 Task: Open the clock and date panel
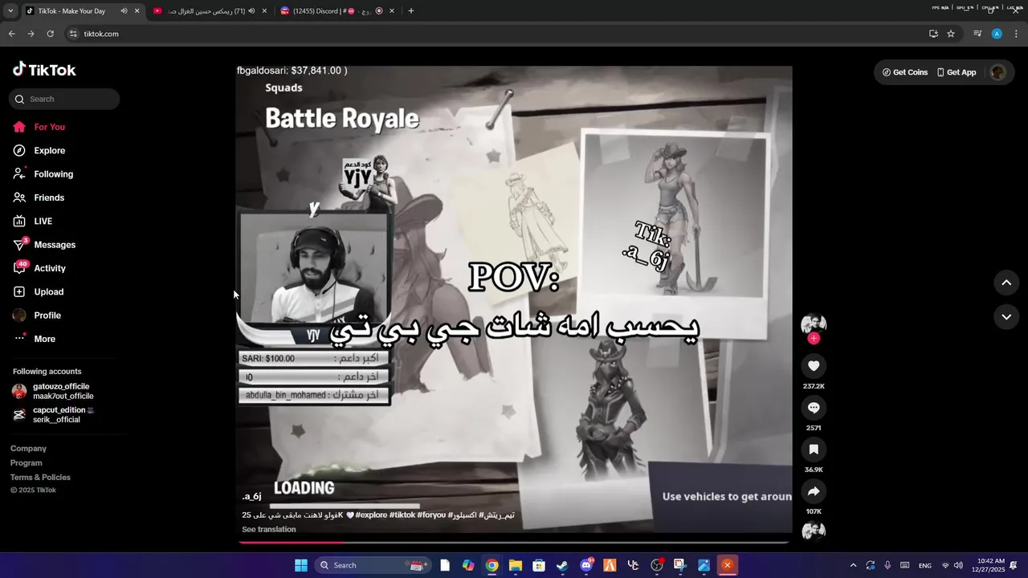click(x=991, y=565)
